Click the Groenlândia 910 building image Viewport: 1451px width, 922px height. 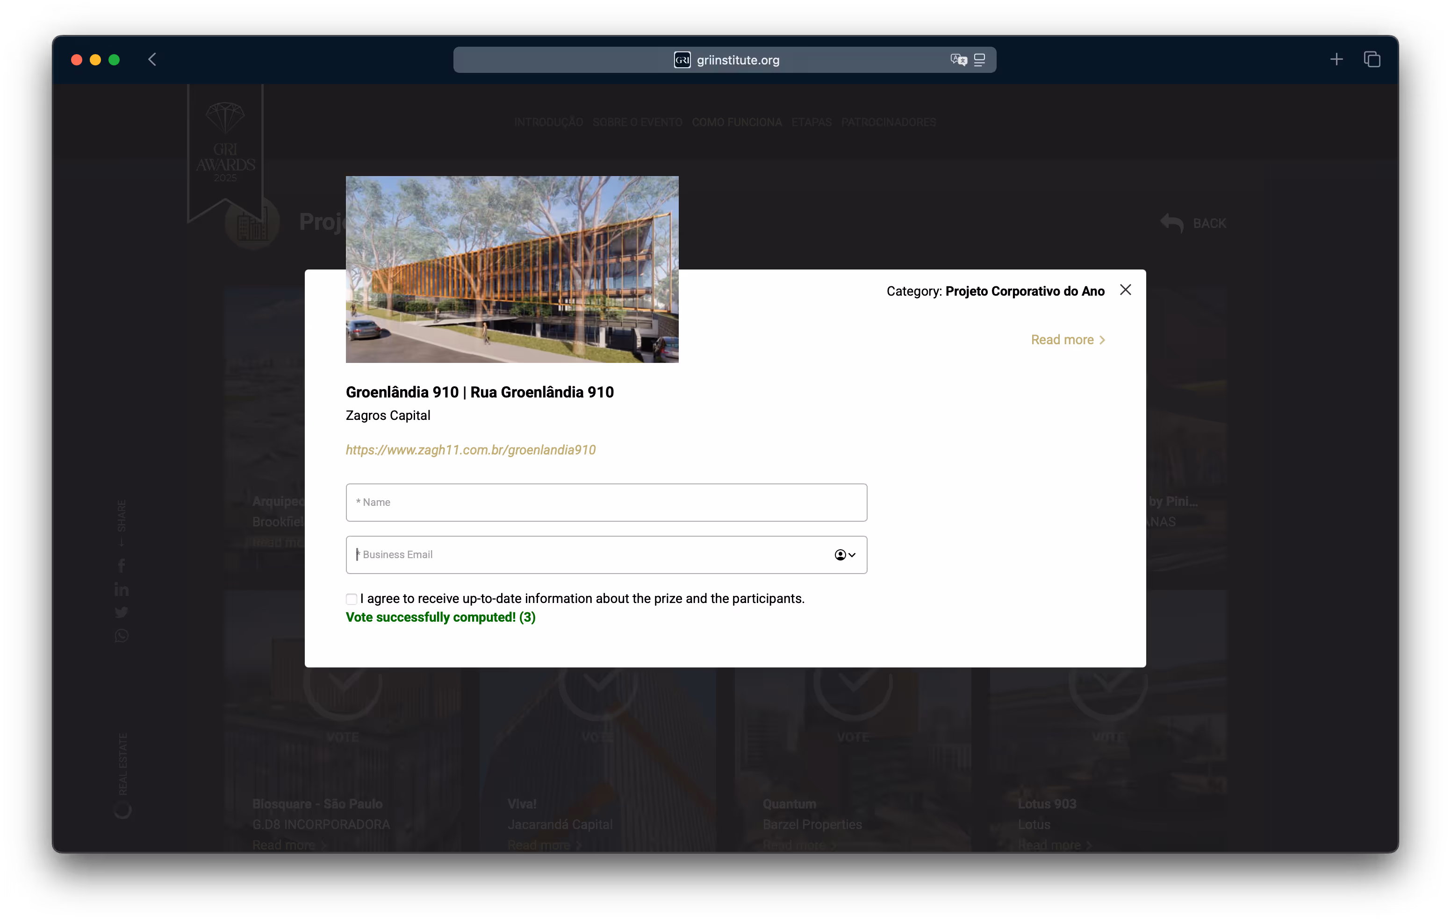coord(511,269)
